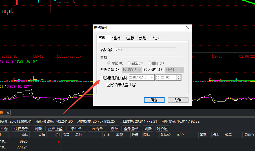Choose the 固定 radio option
The image size is (255, 151).
(150, 63)
